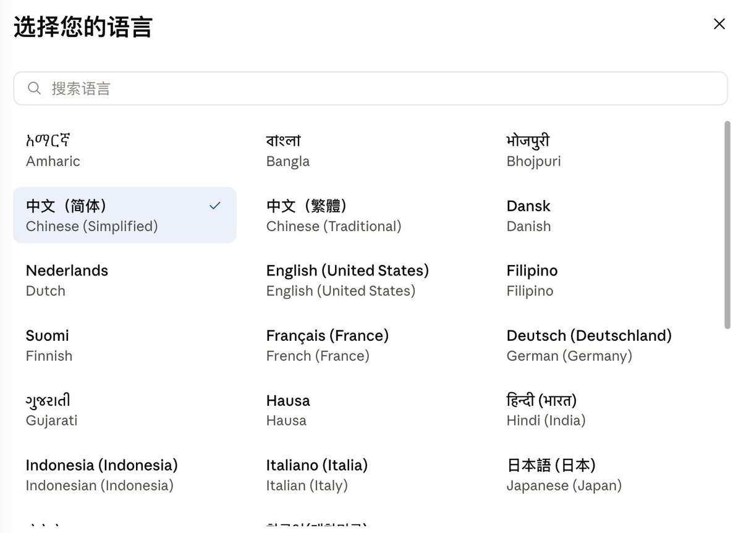741x533 pixels.
Task: Choose Italiano (Italia)
Action: tap(365, 475)
